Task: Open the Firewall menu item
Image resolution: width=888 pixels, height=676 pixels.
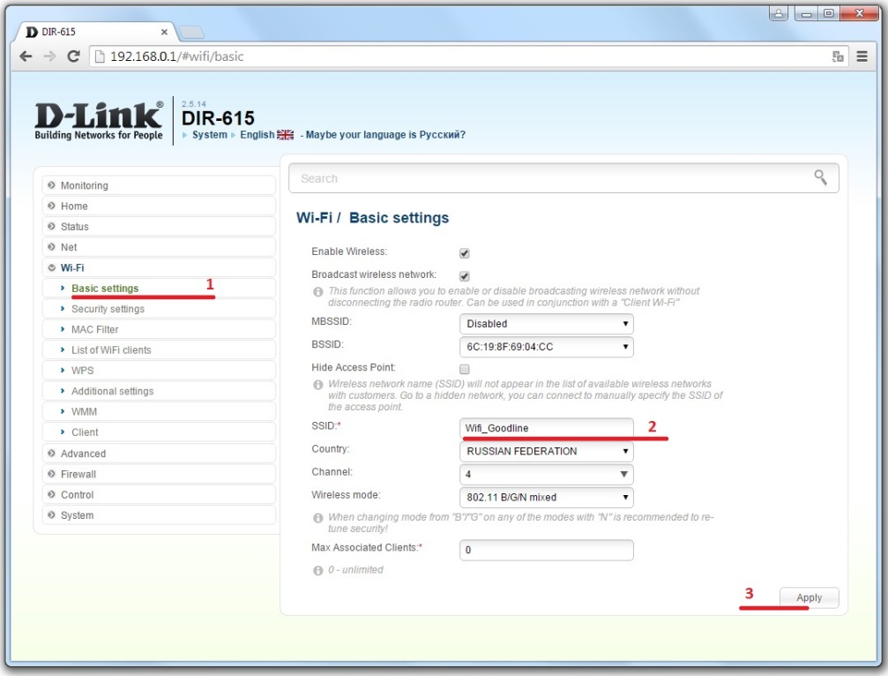Action: click(x=159, y=474)
